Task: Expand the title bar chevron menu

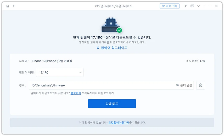Action: (199, 6)
